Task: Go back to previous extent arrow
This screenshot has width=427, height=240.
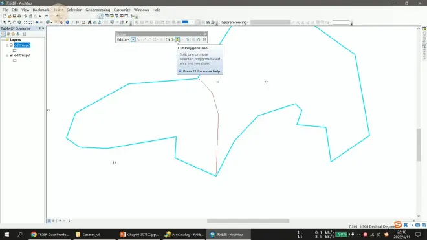Action: click(37, 23)
